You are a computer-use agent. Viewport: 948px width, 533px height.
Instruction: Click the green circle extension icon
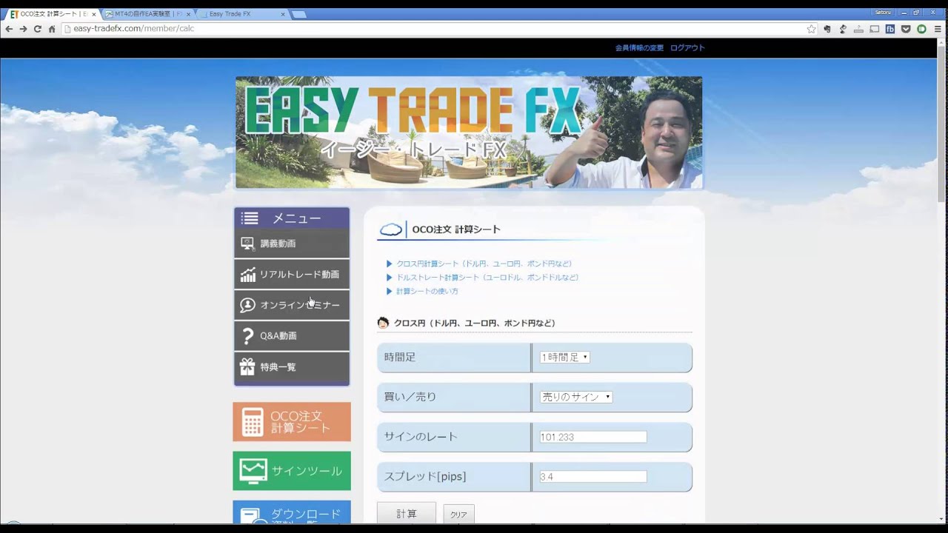pyautogui.click(x=921, y=29)
